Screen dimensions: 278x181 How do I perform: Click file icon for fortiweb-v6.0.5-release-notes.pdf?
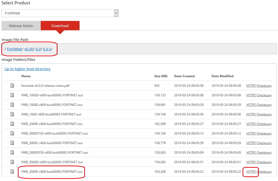tap(12, 85)
